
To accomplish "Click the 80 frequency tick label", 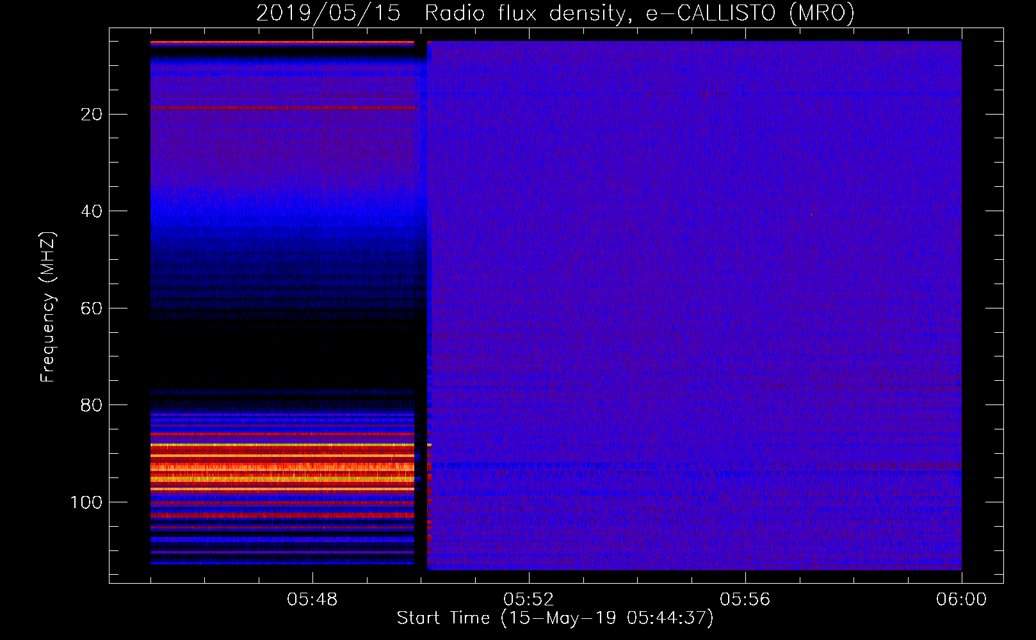I will point(92,406).
